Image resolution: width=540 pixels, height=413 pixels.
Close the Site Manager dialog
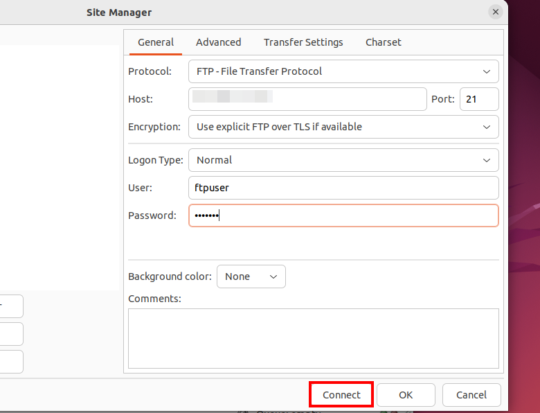pyautogui.click(x=495, y=12)
